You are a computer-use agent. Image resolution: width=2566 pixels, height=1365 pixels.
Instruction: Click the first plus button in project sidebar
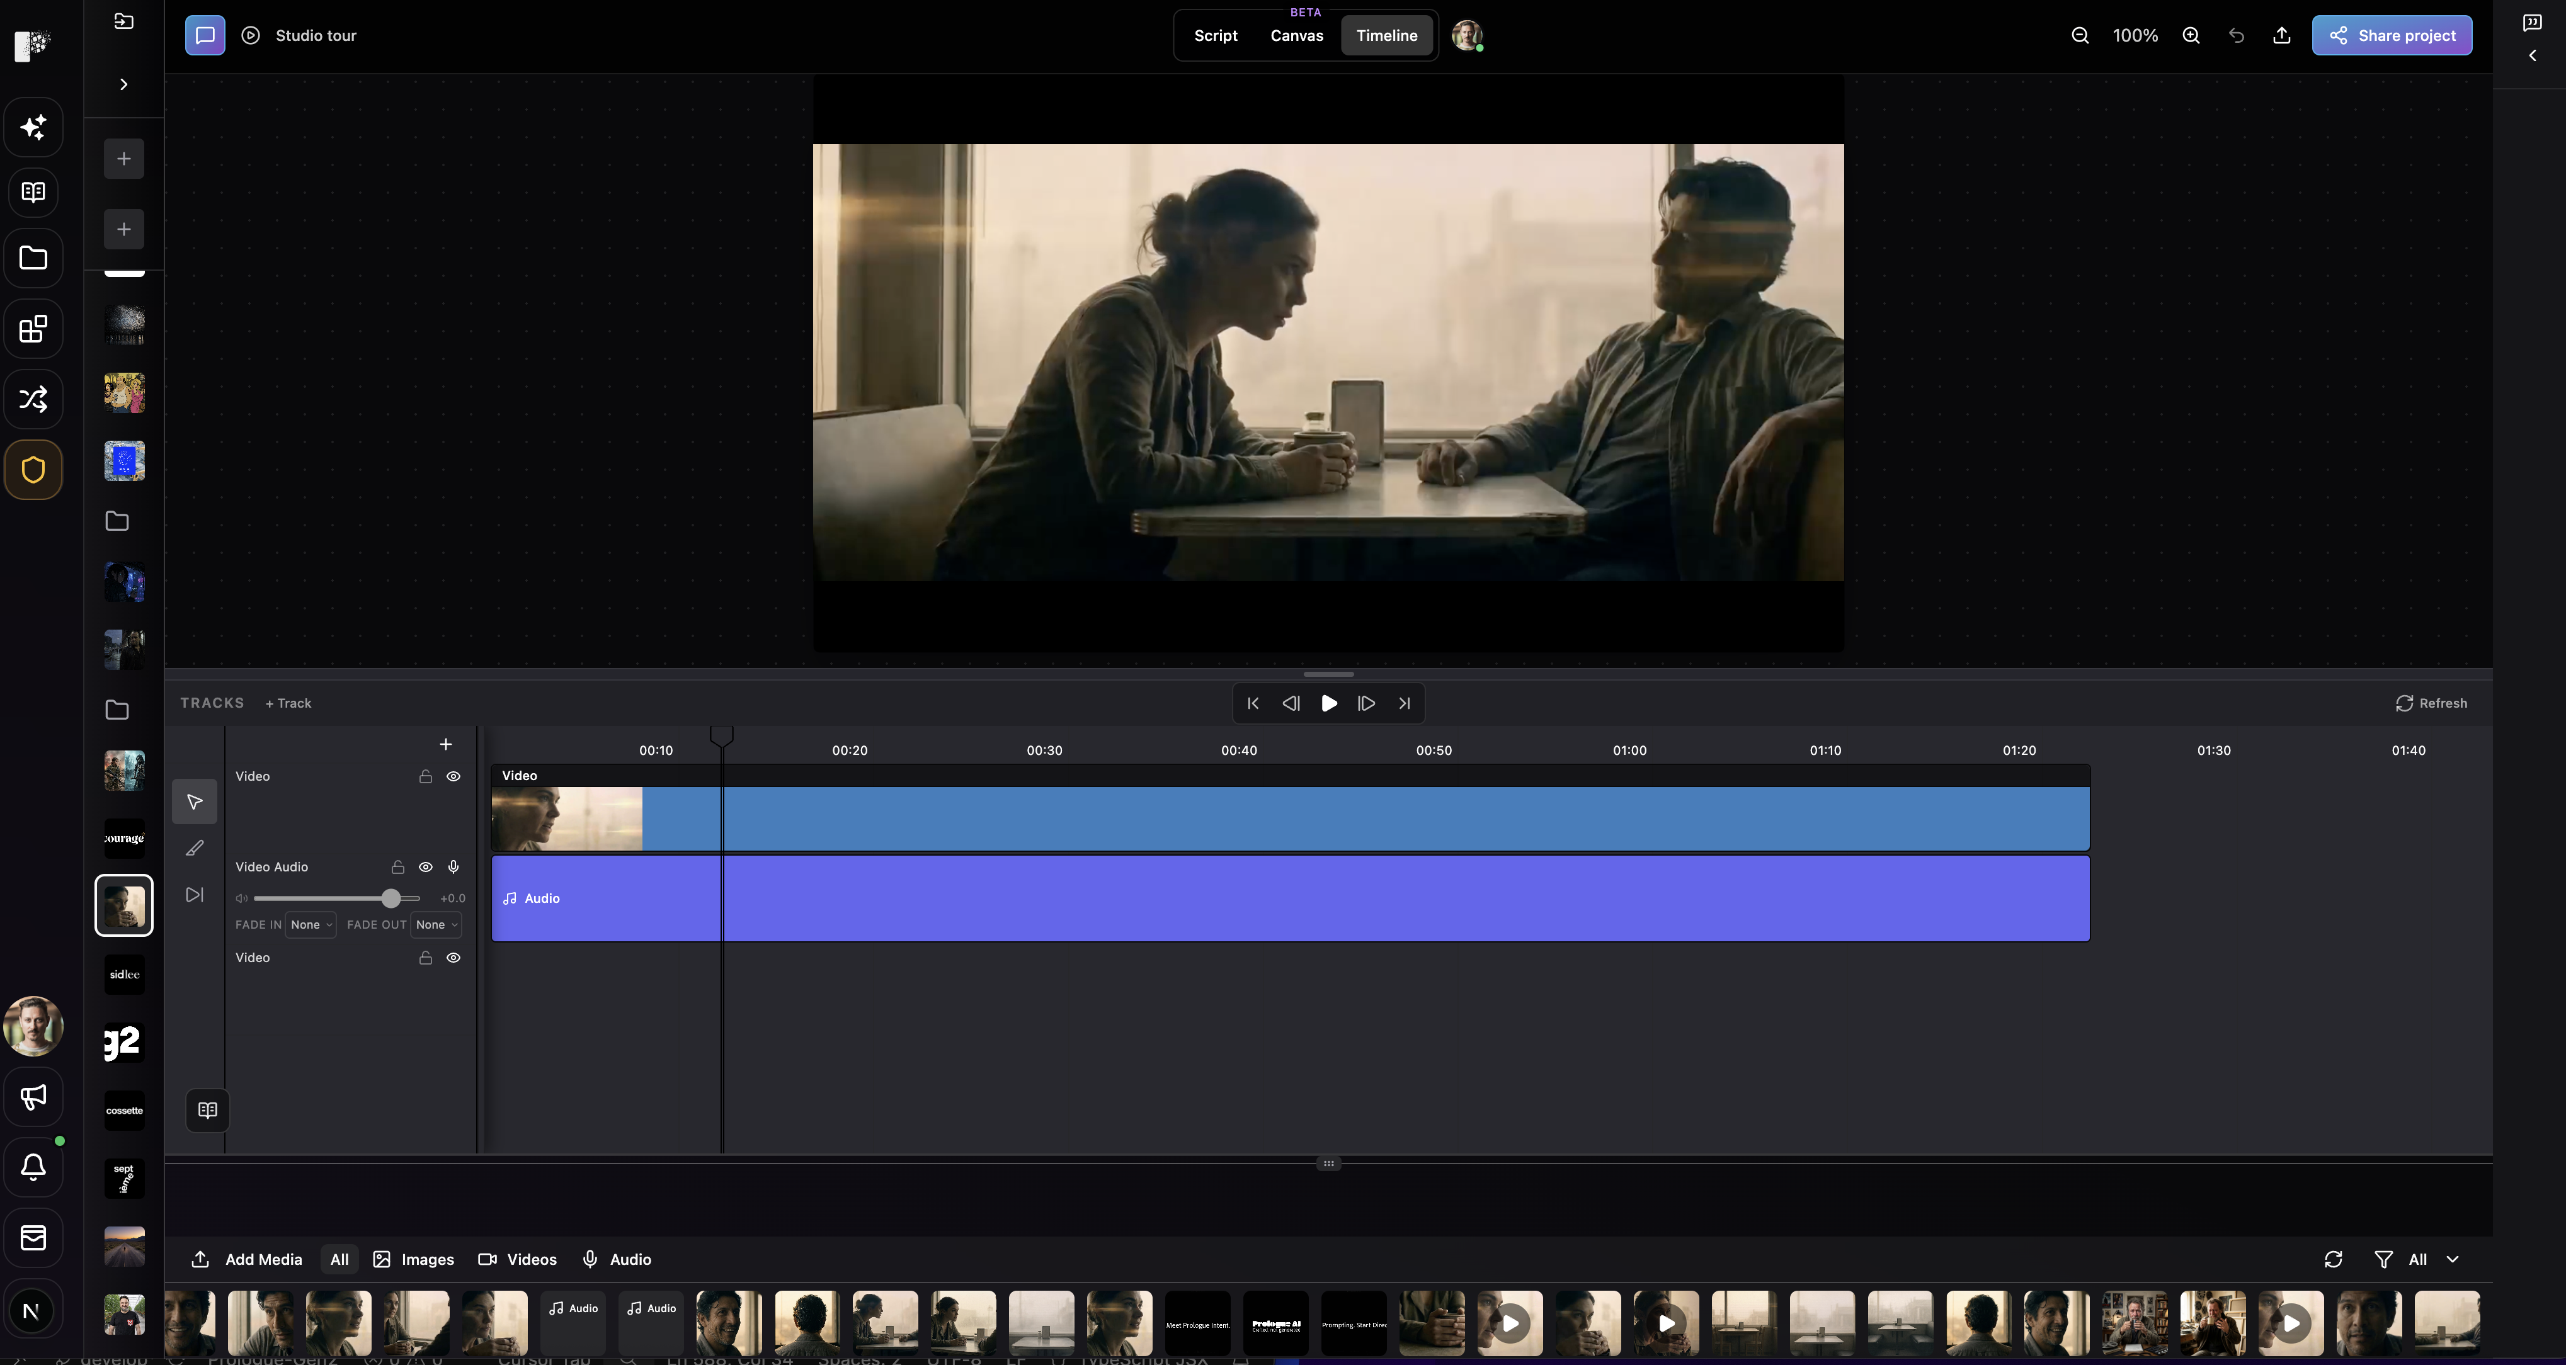[123, 158]
